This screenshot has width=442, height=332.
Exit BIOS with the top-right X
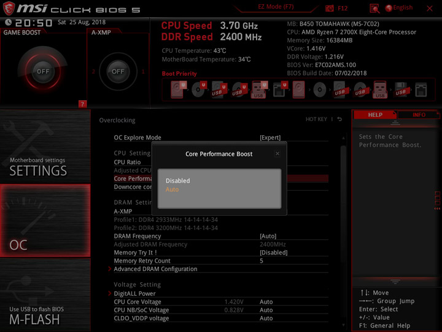point(429,9)
